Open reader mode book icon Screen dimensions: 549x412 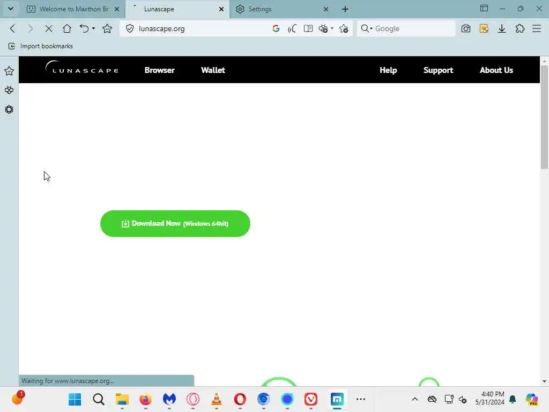pos(308,28)
